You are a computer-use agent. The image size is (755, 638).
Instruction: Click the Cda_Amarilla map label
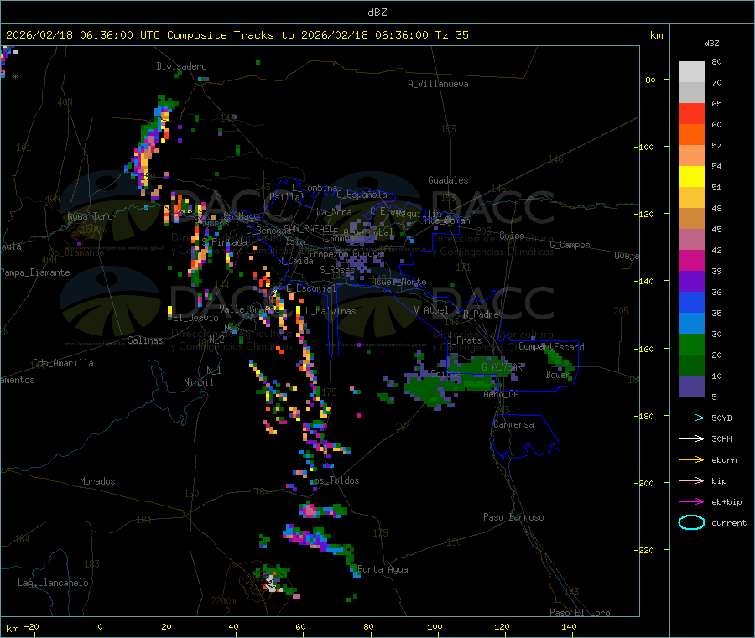click(x=63, y=363)
